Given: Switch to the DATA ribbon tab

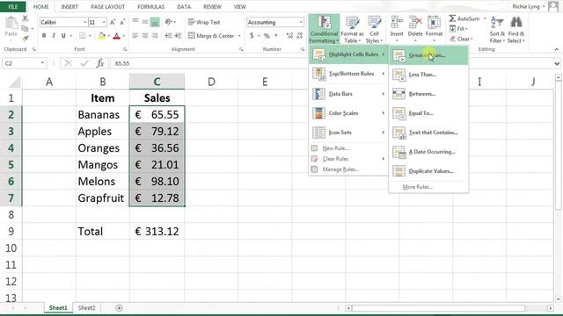Looking at the screenshot, I should 184,7.
